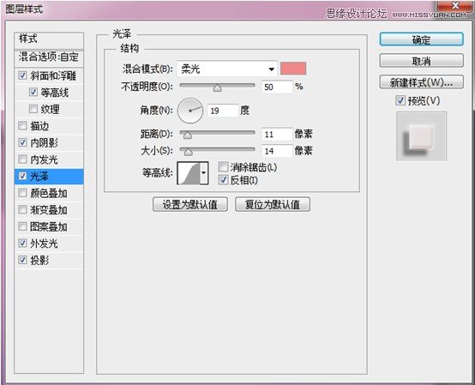Click the size field showing 14
Viewport: 475px width, 385px height.
click(277, 151)
